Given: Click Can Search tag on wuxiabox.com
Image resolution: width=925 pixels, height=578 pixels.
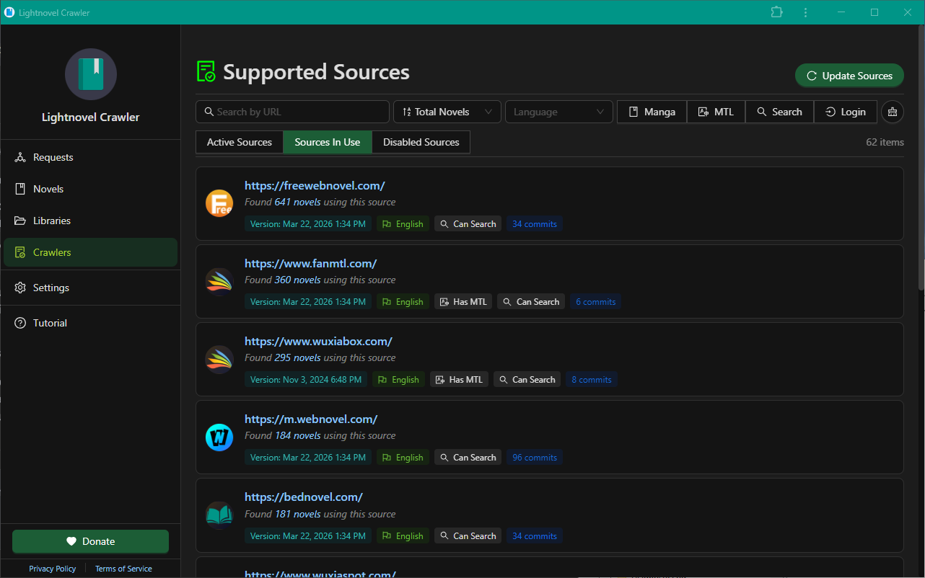Looking at the screenshot, I should click(x=527, y=380).
